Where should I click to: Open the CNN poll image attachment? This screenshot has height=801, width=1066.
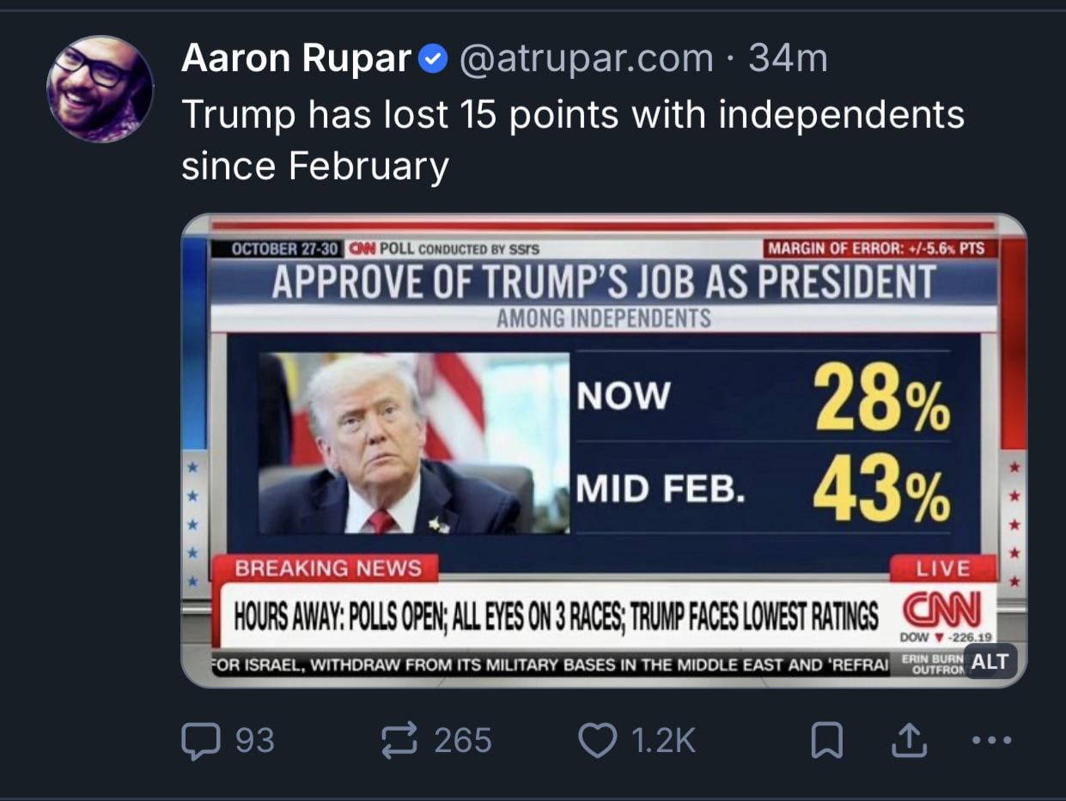[603, 450]
